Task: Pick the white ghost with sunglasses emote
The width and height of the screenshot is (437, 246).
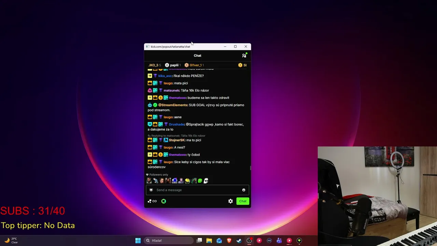Action: 206,181
